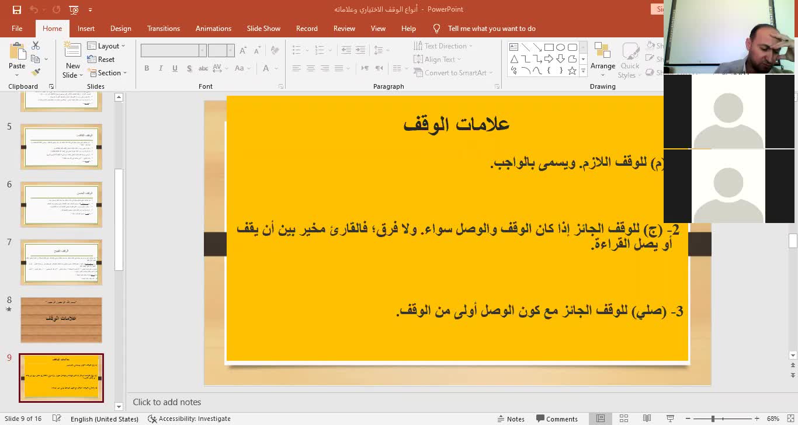
Task: Toggle Text Shadow formatting
Action: [x=189, y=68]
